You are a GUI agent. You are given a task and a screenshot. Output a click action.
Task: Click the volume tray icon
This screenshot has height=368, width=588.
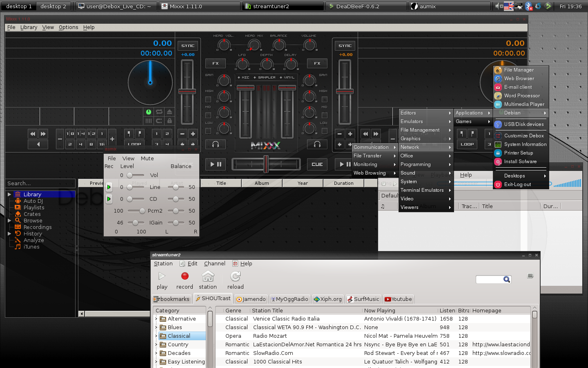(x=499, y=6)
